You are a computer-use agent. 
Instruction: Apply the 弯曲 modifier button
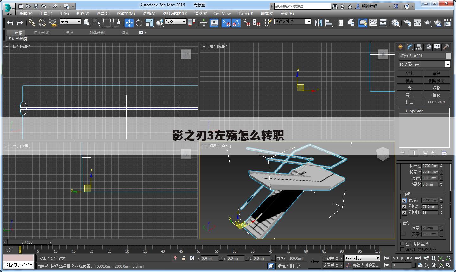click(x=410, y=95)
